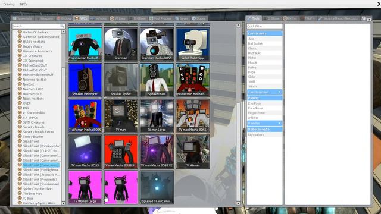Screen dimensions: 381x214
Task: Spawn the TV man Mecha BOSS with purple glow
Action: 85,152
